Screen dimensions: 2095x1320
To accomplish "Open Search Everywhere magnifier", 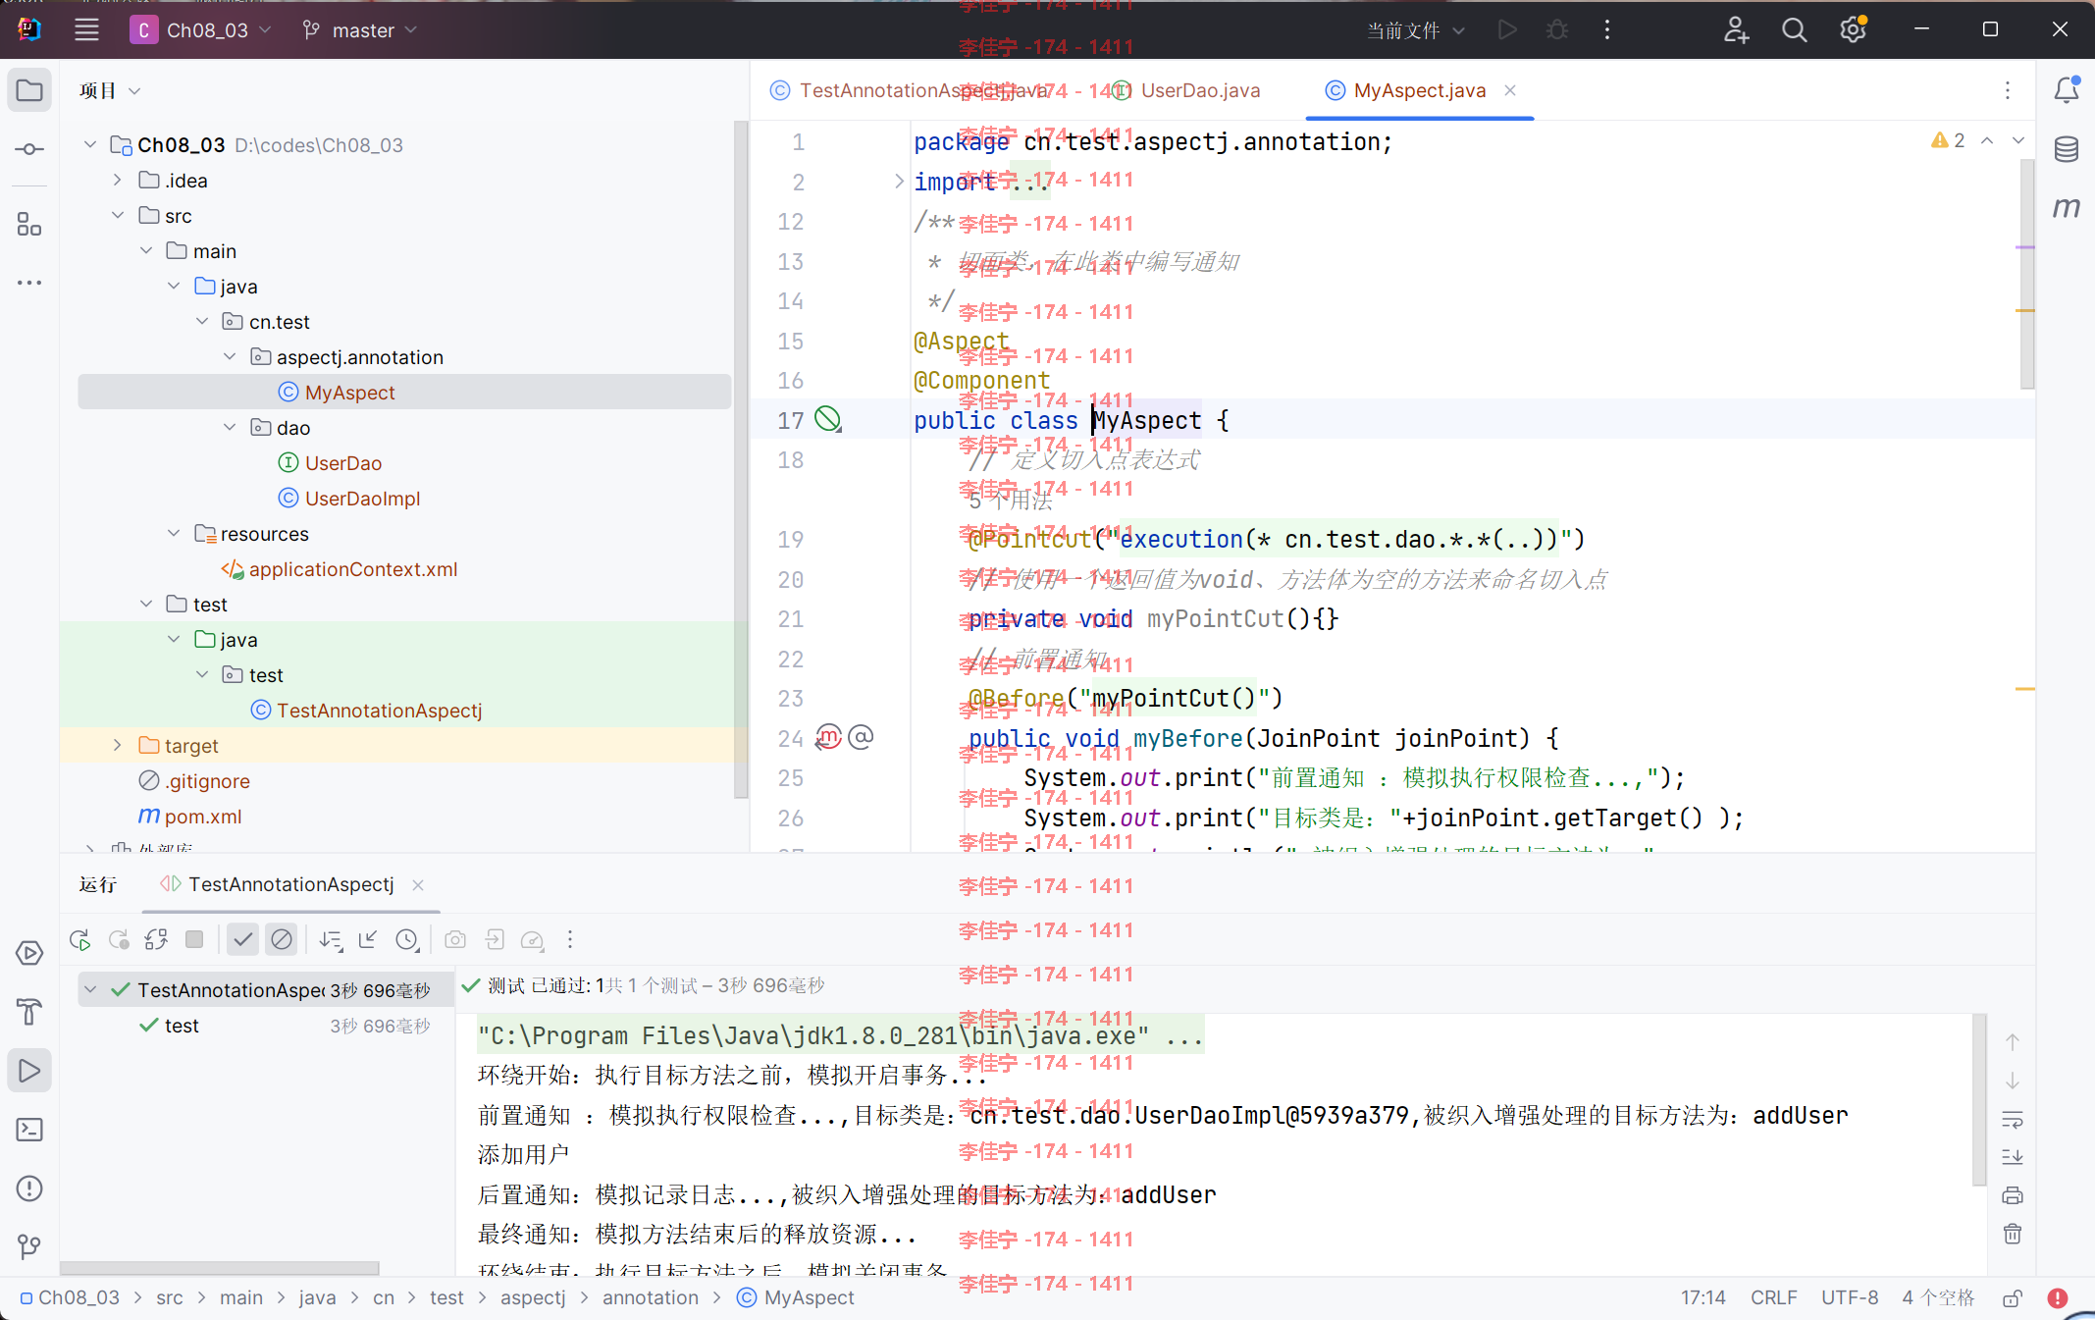I will pyautogui.click(x=1794, y=30).
